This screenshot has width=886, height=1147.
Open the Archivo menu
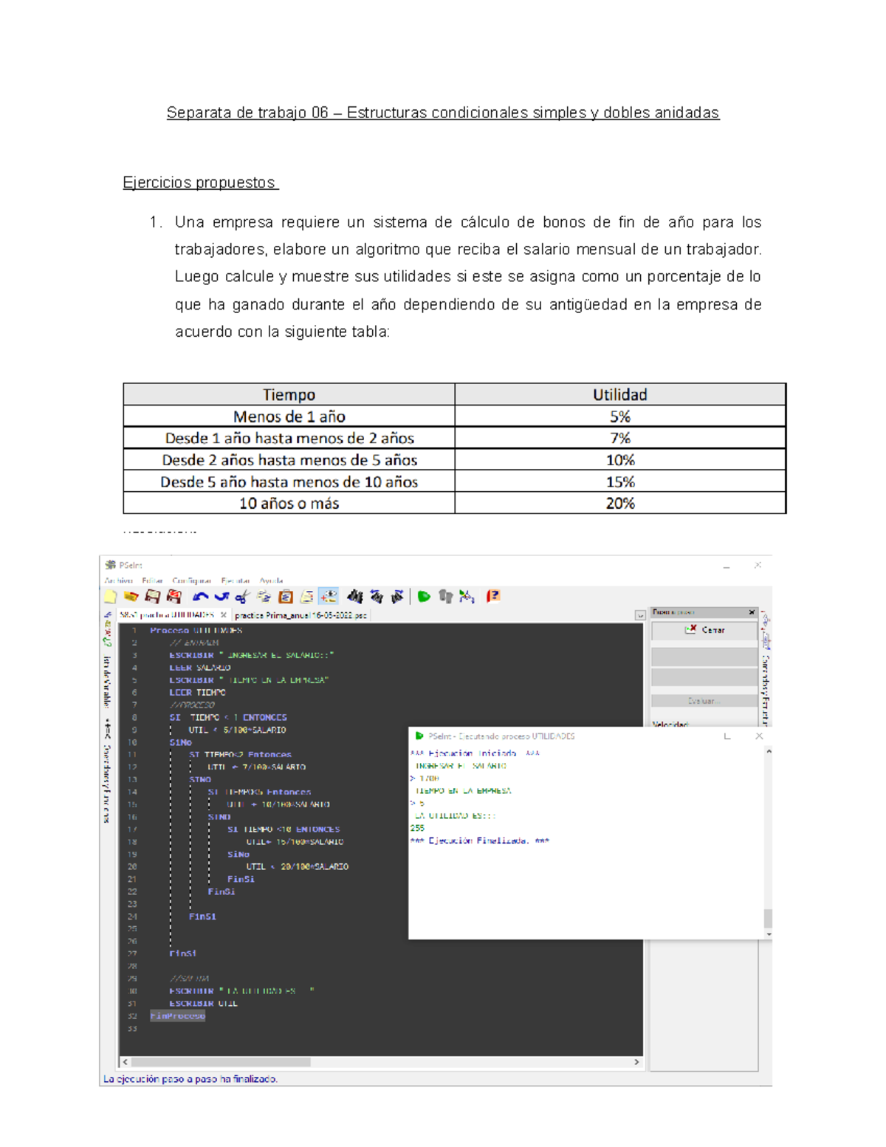point(118,581)
